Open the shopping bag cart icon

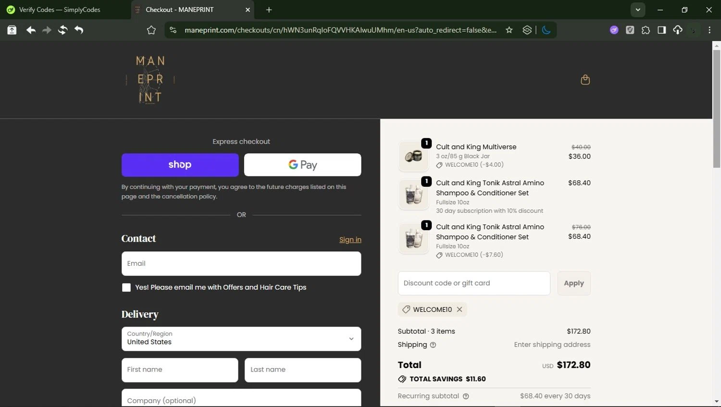585,79
